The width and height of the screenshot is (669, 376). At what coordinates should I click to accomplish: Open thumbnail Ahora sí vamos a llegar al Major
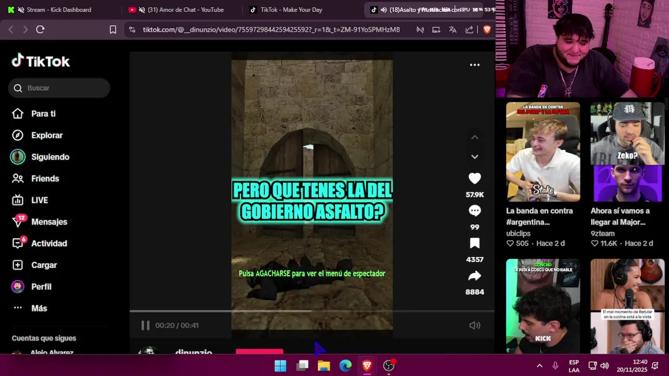(x=627, y=152)
